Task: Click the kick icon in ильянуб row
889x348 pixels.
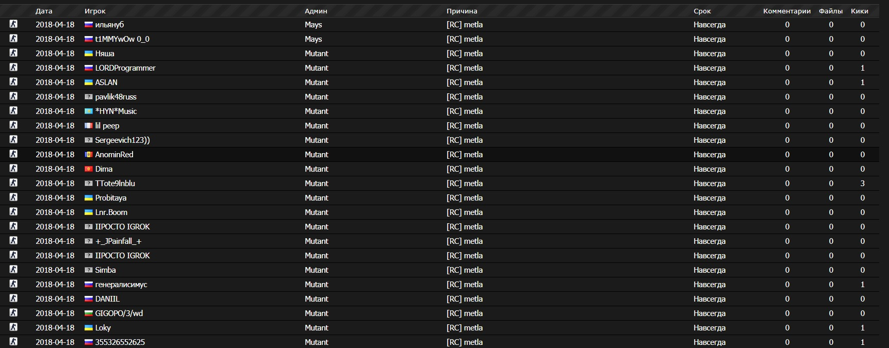Action: pos(13,24)
